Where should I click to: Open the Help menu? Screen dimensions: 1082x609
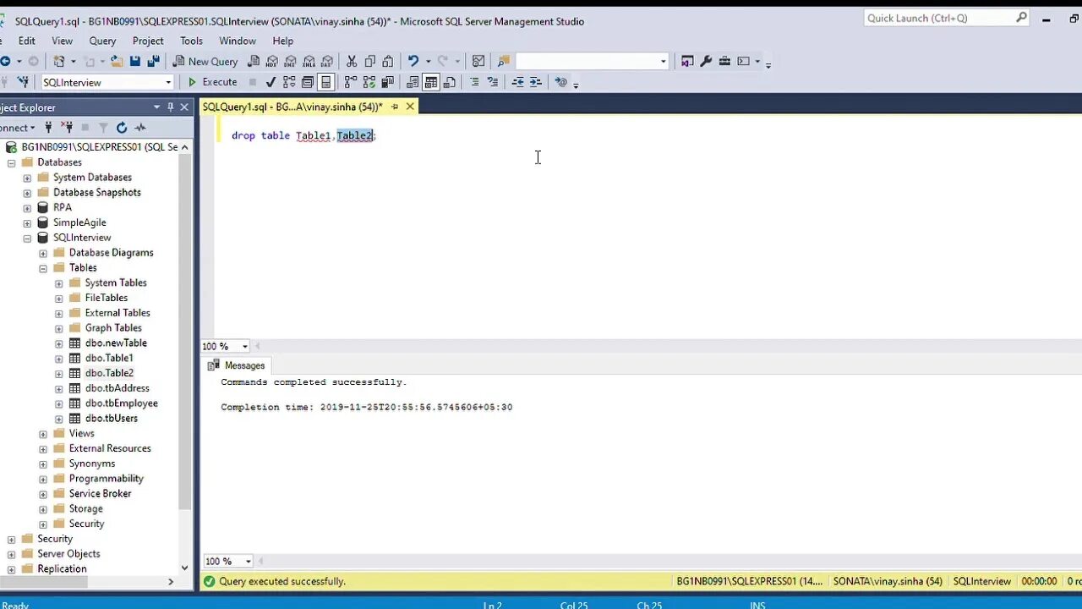(x=282, y=41)
